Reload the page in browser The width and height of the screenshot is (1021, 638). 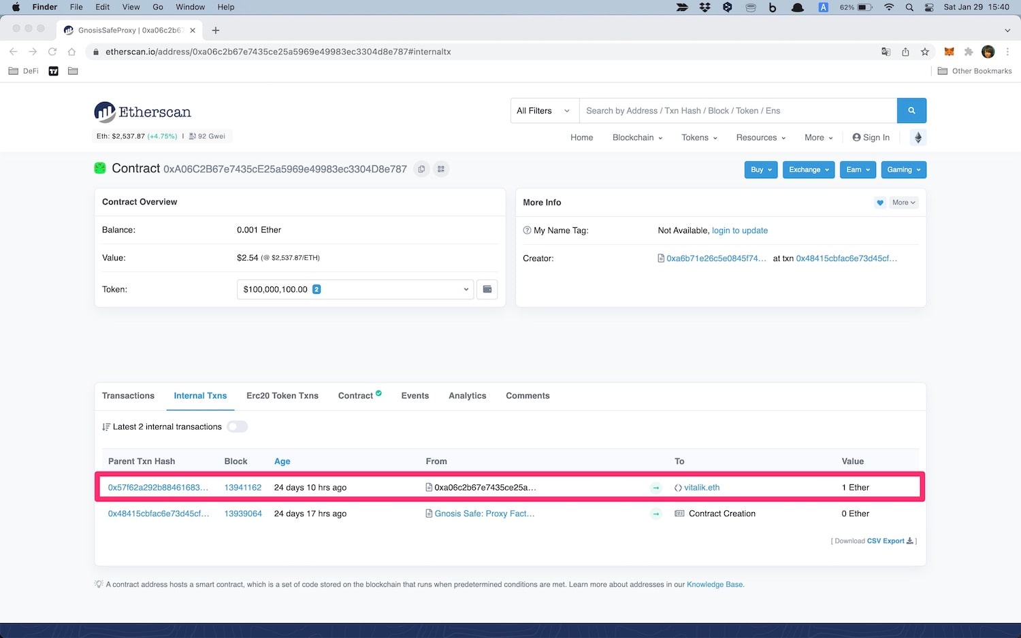(x=52, y=52)
